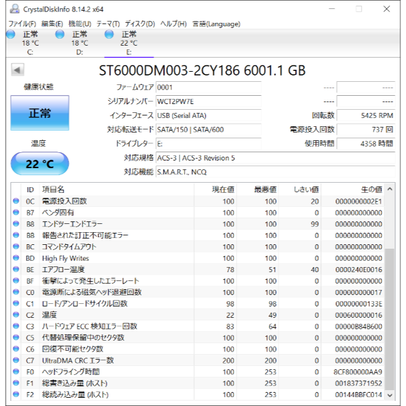
Task: Click status dot for row C3
Action: click(x=16, y=326)
